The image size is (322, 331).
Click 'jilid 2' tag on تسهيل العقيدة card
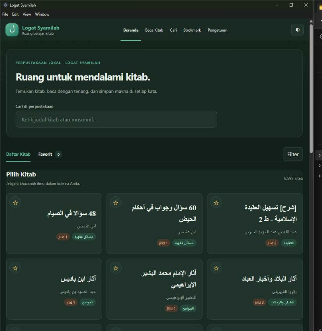pyautogui.click(x=272, y=243)
